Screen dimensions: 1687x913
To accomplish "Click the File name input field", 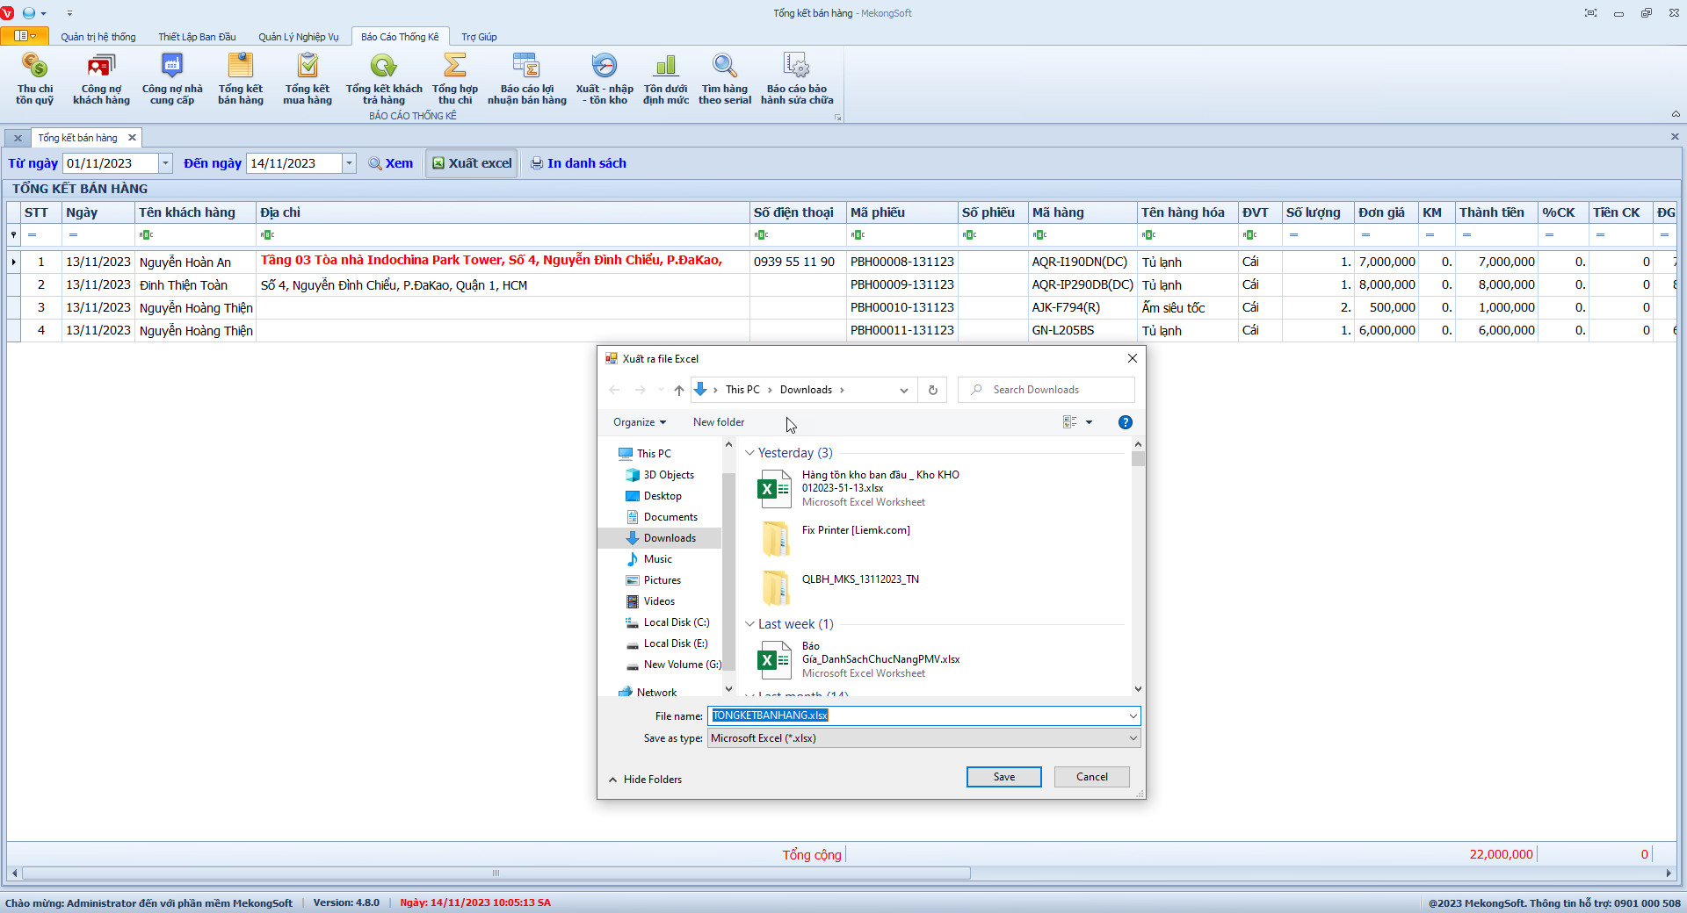I will (916, 716).
